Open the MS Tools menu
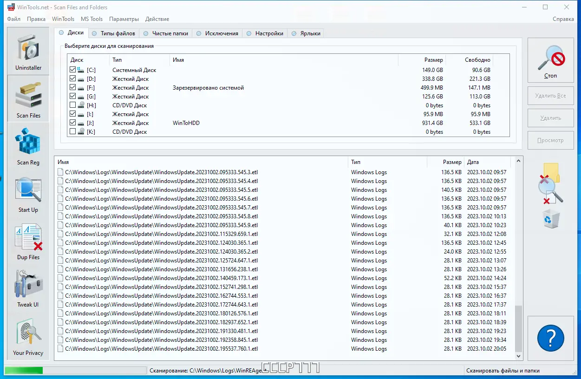The image size is (581, 379). coord(91,19)
